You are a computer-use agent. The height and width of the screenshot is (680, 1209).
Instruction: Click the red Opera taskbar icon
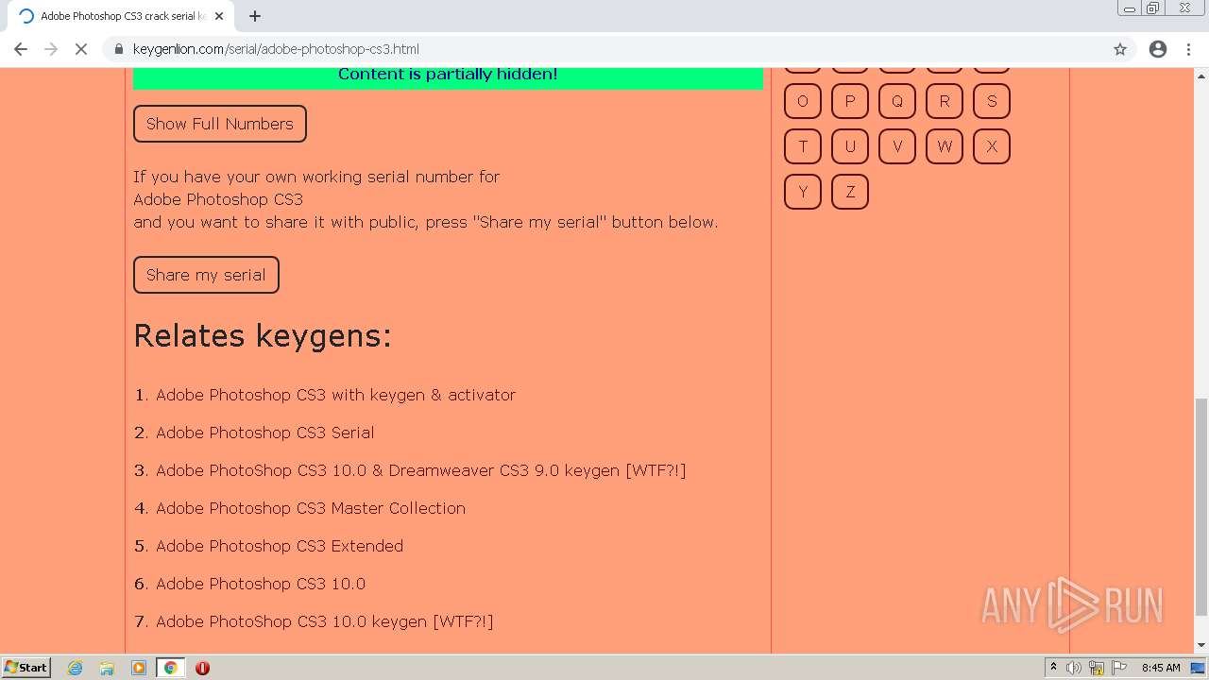[202, 668]
